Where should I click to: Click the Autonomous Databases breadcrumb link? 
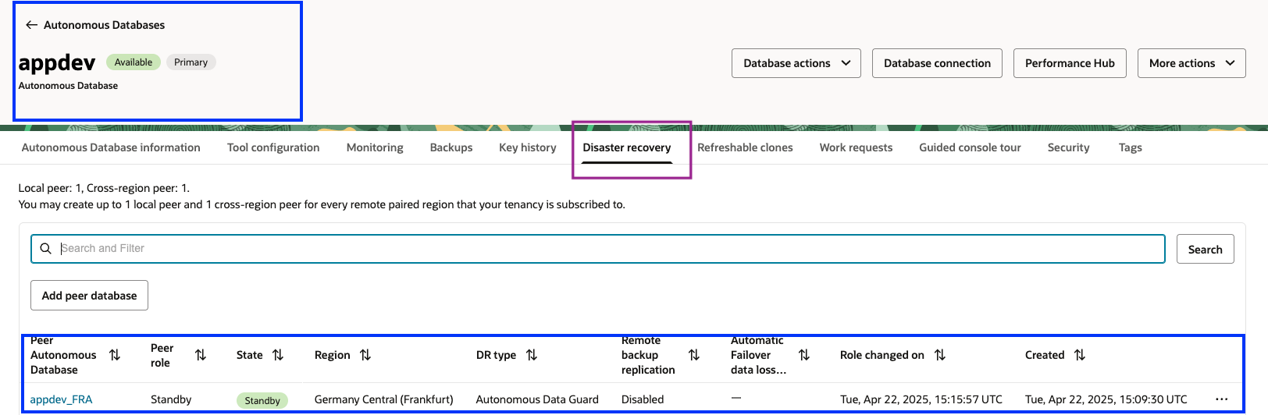(x=104, y=25)
